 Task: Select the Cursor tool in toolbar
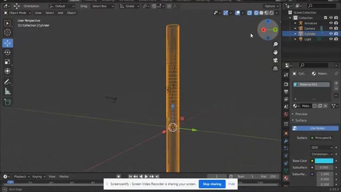pos(7,32)
